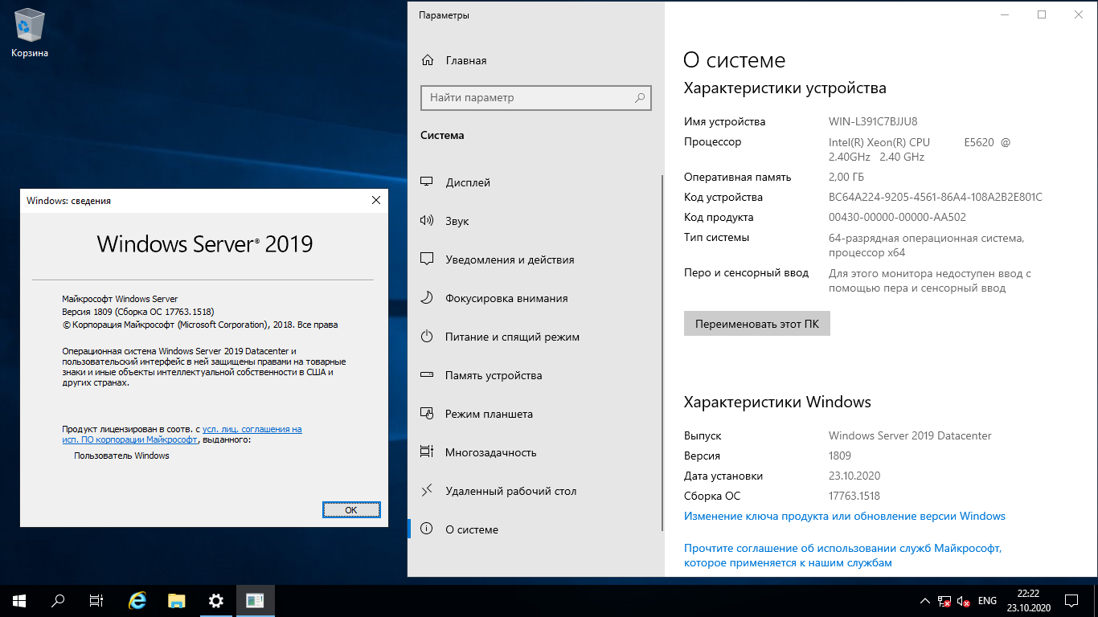Select the Звук speaker icon
The height and width of the screenshot is (617, 1098).
point(428,221)
